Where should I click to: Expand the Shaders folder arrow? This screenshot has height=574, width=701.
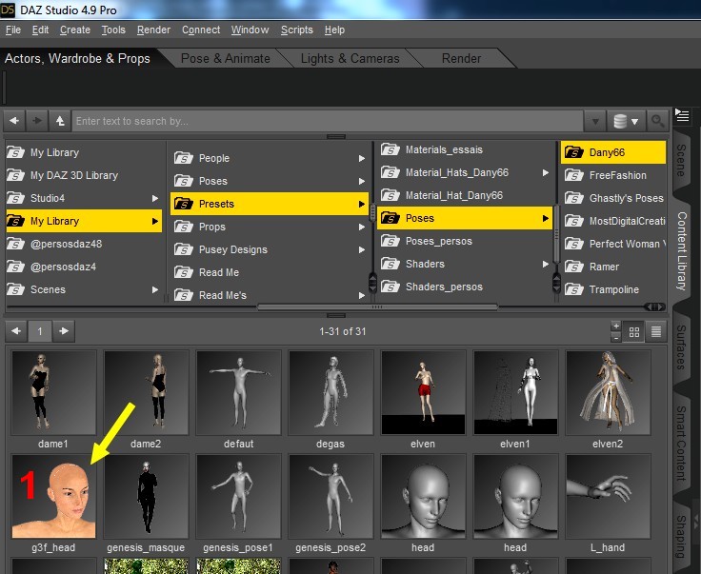click(546, 264)
